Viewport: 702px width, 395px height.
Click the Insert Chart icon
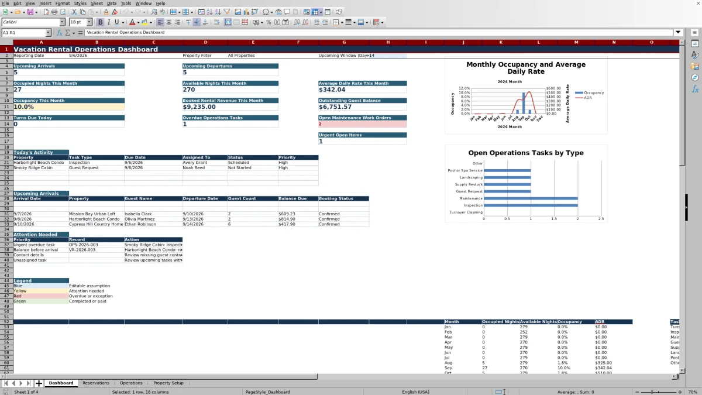click(x=246, y=12)
